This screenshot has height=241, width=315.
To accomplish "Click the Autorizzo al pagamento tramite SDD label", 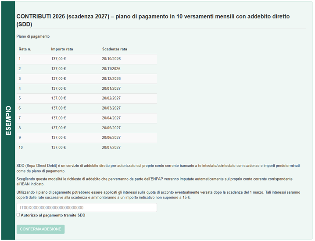I will (x=53, y=215).
